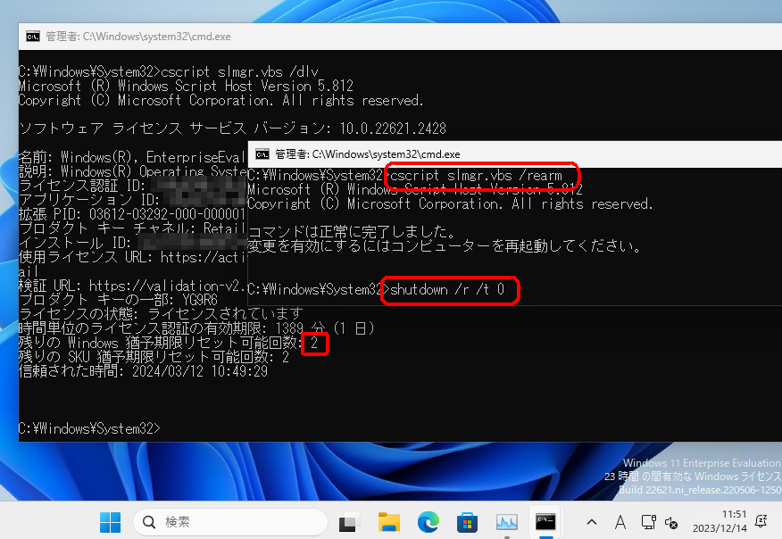Expand the hidden system tray icons chevron
The width and height of the screenshot is (782, 539).
[x=591, y=522]
